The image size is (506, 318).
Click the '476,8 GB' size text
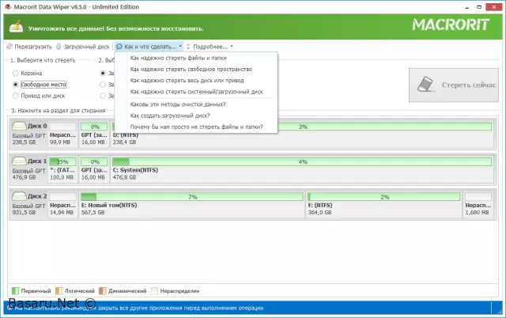click(x=124, y=177)
